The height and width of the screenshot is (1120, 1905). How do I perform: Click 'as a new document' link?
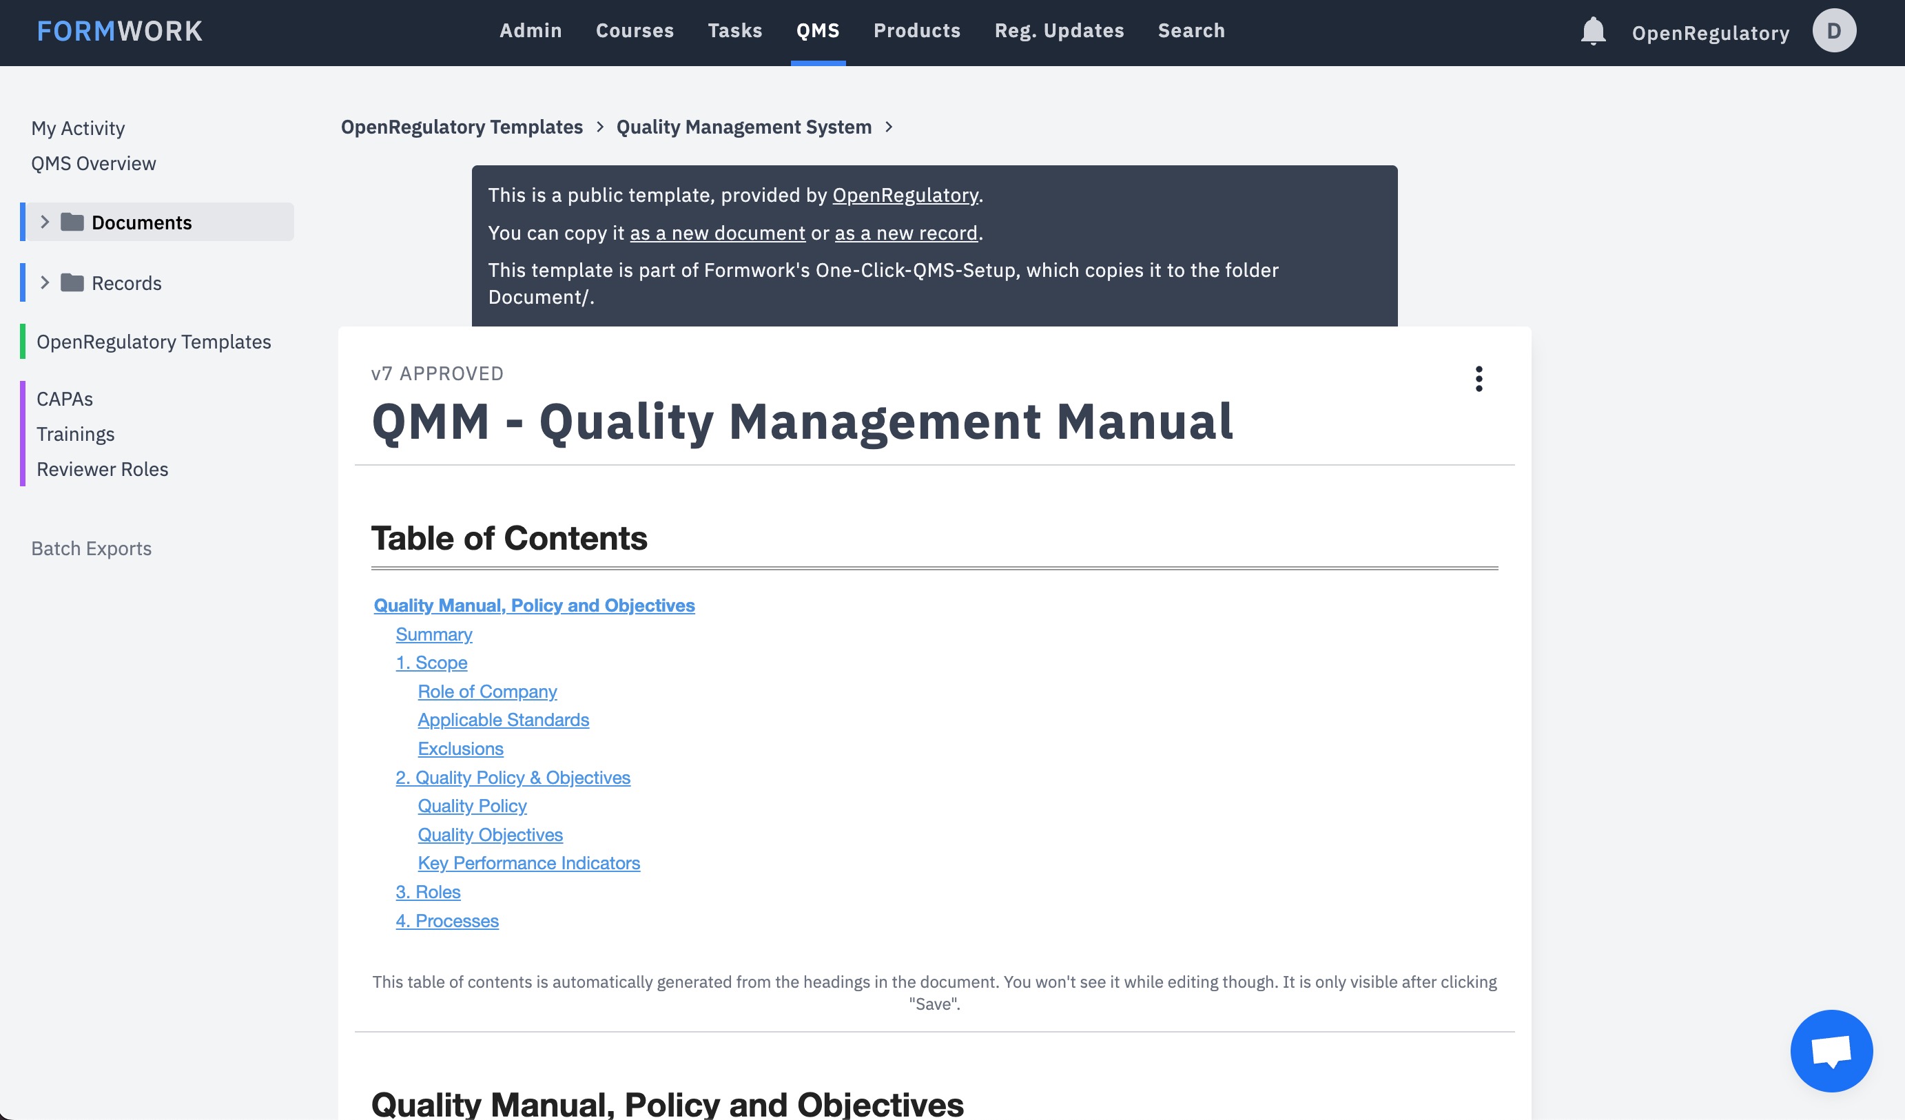point(717,233)
